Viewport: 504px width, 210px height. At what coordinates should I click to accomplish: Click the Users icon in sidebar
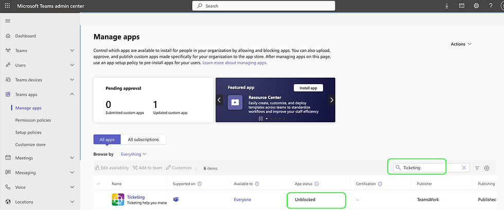(x=8, y=65)
